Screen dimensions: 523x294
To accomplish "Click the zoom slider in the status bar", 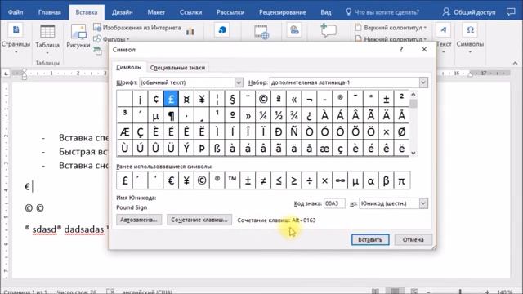I will tap(460, 292).
